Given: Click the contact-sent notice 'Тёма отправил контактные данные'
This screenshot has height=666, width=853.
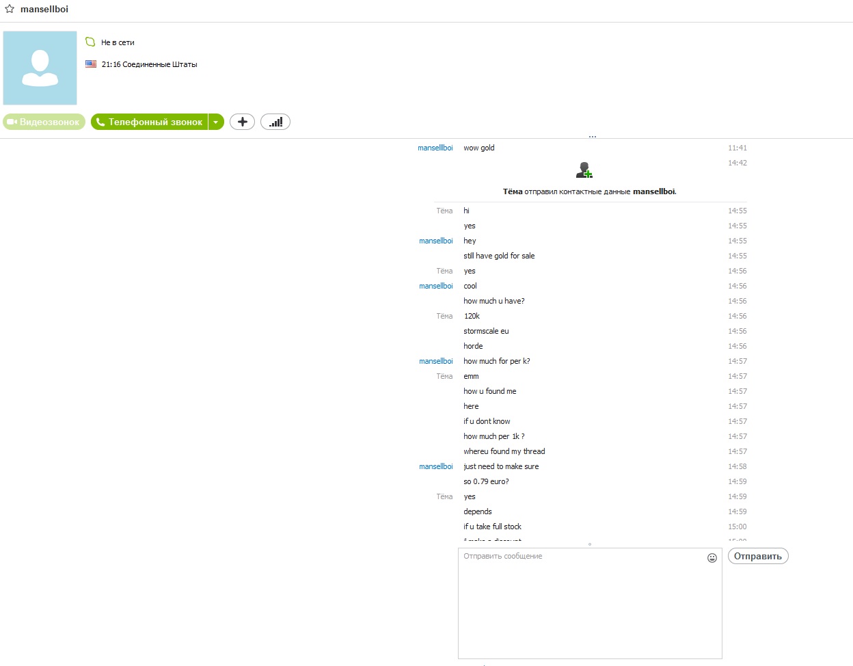Looking at the screenshot, I should (x=590, y=191).
